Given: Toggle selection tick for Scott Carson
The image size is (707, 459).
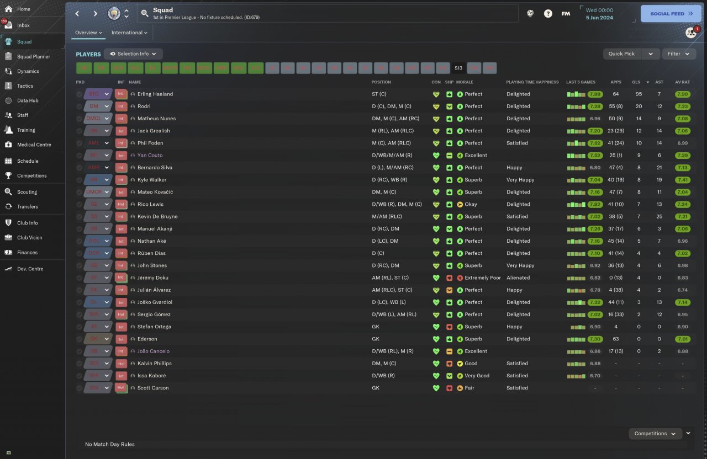Looking at the screenshot, I should pyautogui.click(x=79, y=388).
